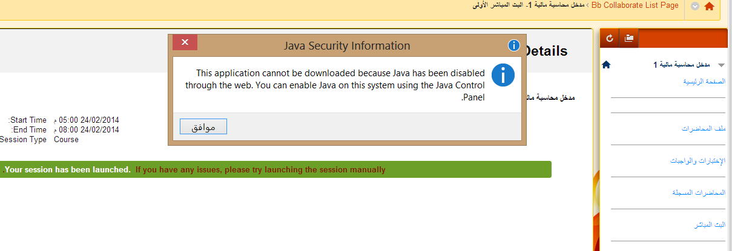Click the large blue info icon in dialog
Image resolution: width=732 pixels, height=251 pixels.
tap(503, 75)
